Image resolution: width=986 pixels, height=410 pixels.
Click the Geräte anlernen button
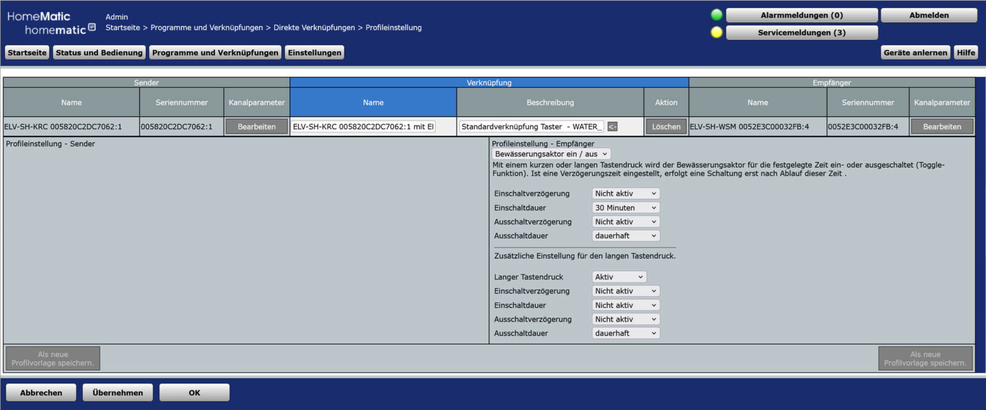click(915, 53)
